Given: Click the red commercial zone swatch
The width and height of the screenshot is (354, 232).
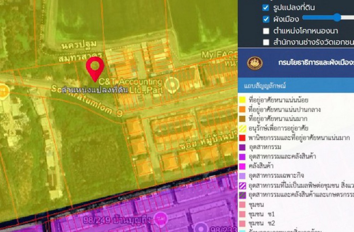Looking at the screenshot, I should [242, 138].
